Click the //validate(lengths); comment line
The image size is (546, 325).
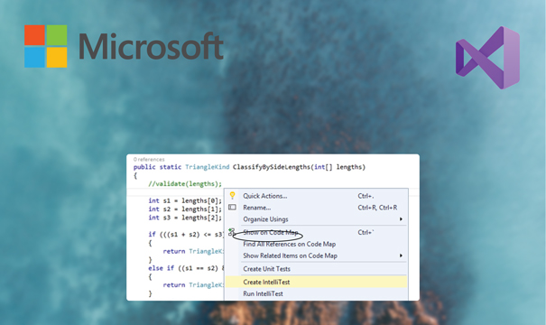185,183
